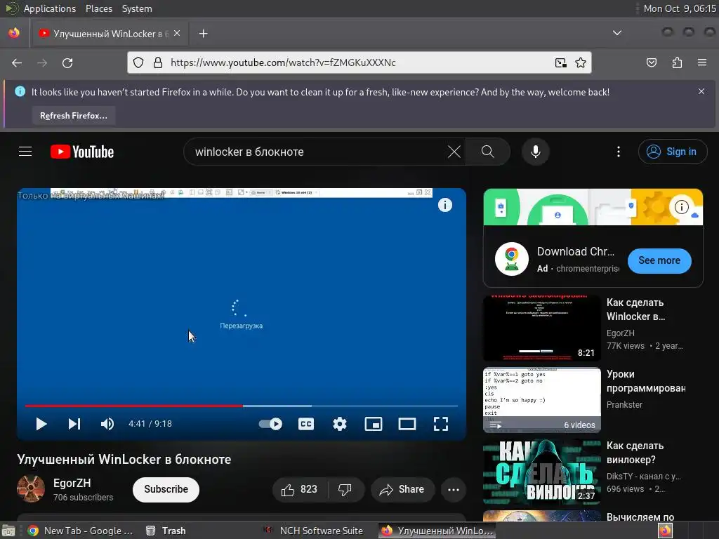Open the Prankster 6 videos playlist thumbnail
The height and width of the screenshot is (539, 719).
pos(542,399)
